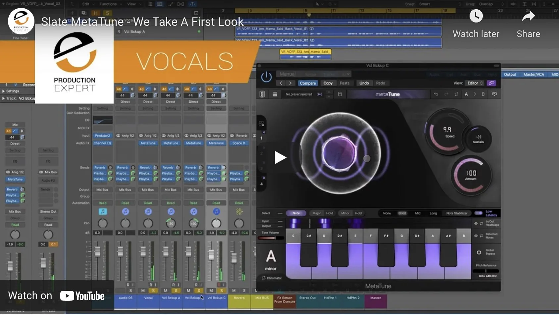This screenshot has height=315, width=559.
Task: Open the Predator2 input slot
Action: pyautogui.click(x=102, y=136)
